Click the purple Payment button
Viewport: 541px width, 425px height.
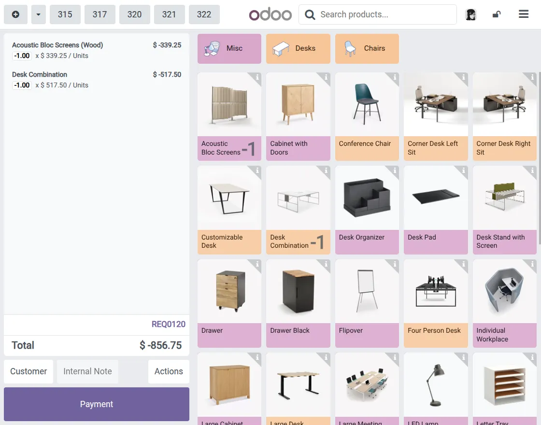(x=97, y=404)
